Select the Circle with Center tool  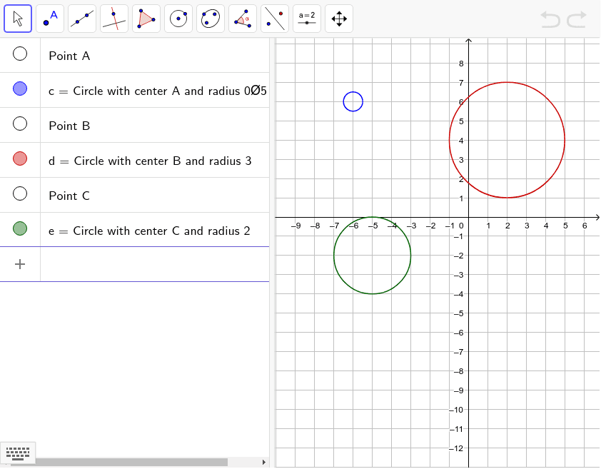pos(178,19)
